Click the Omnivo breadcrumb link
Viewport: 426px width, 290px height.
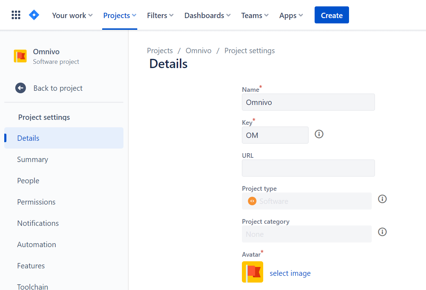click(x=198, y=51)
